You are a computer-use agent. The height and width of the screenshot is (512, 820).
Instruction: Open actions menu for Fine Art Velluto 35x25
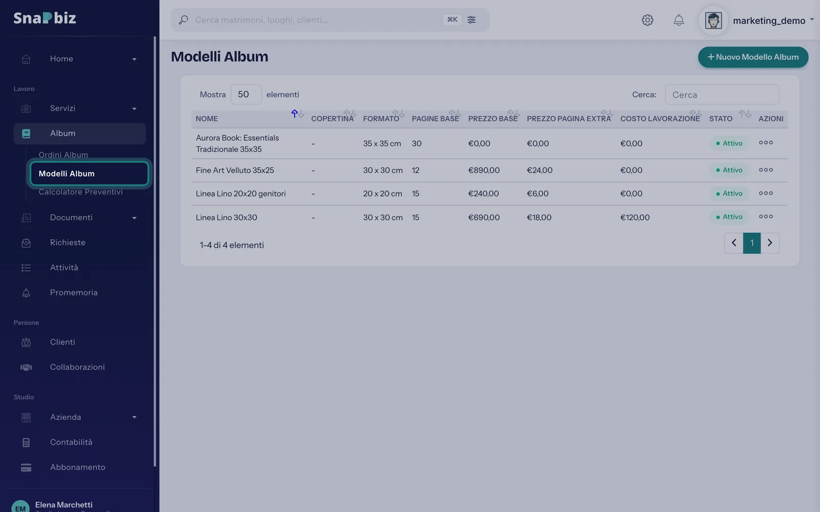[766, 170]
